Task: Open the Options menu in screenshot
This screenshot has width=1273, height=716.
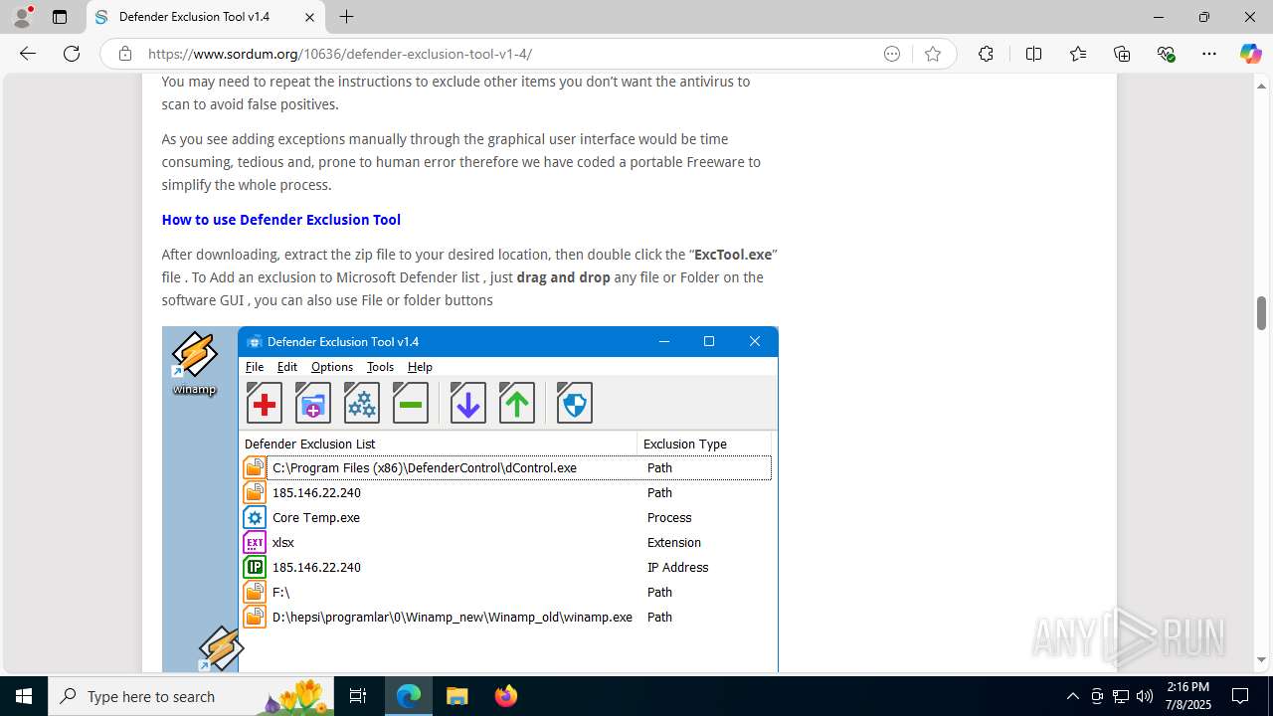Action: pyautogui.click(x=332, y=367)
